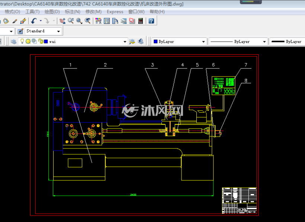305x222 pixels.
Task: Open the Block Editor tool
Action: [23, 21]
